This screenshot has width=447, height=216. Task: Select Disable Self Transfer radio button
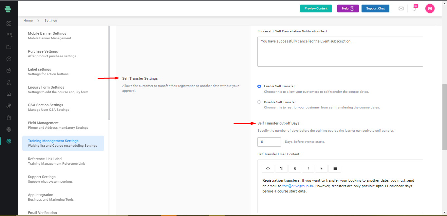coord(259,102)
